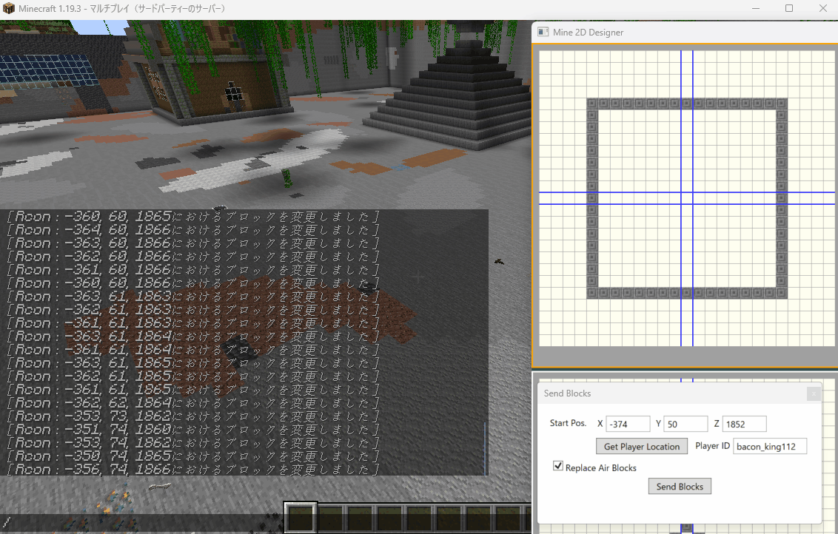This screenshot has height=534, width=838.
Task: Close the Minecraft window
Action: (823, 9)
